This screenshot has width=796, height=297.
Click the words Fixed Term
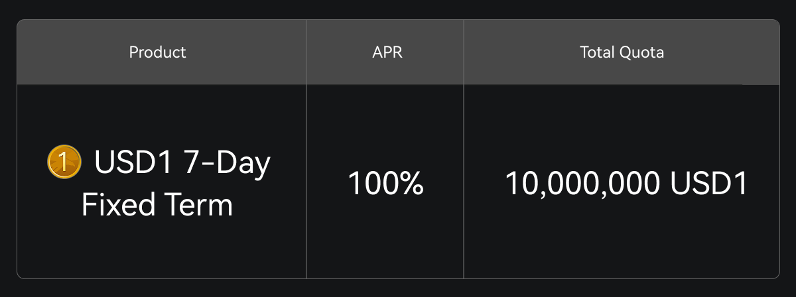(x=157, y=204)
